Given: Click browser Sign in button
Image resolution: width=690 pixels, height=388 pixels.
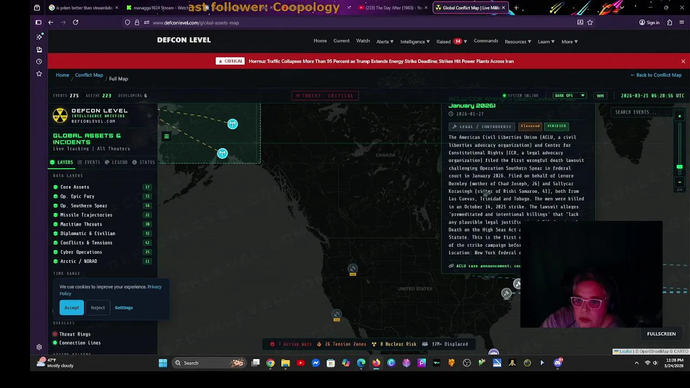Looking at the screenshot, I should click(x=649, y=23).
